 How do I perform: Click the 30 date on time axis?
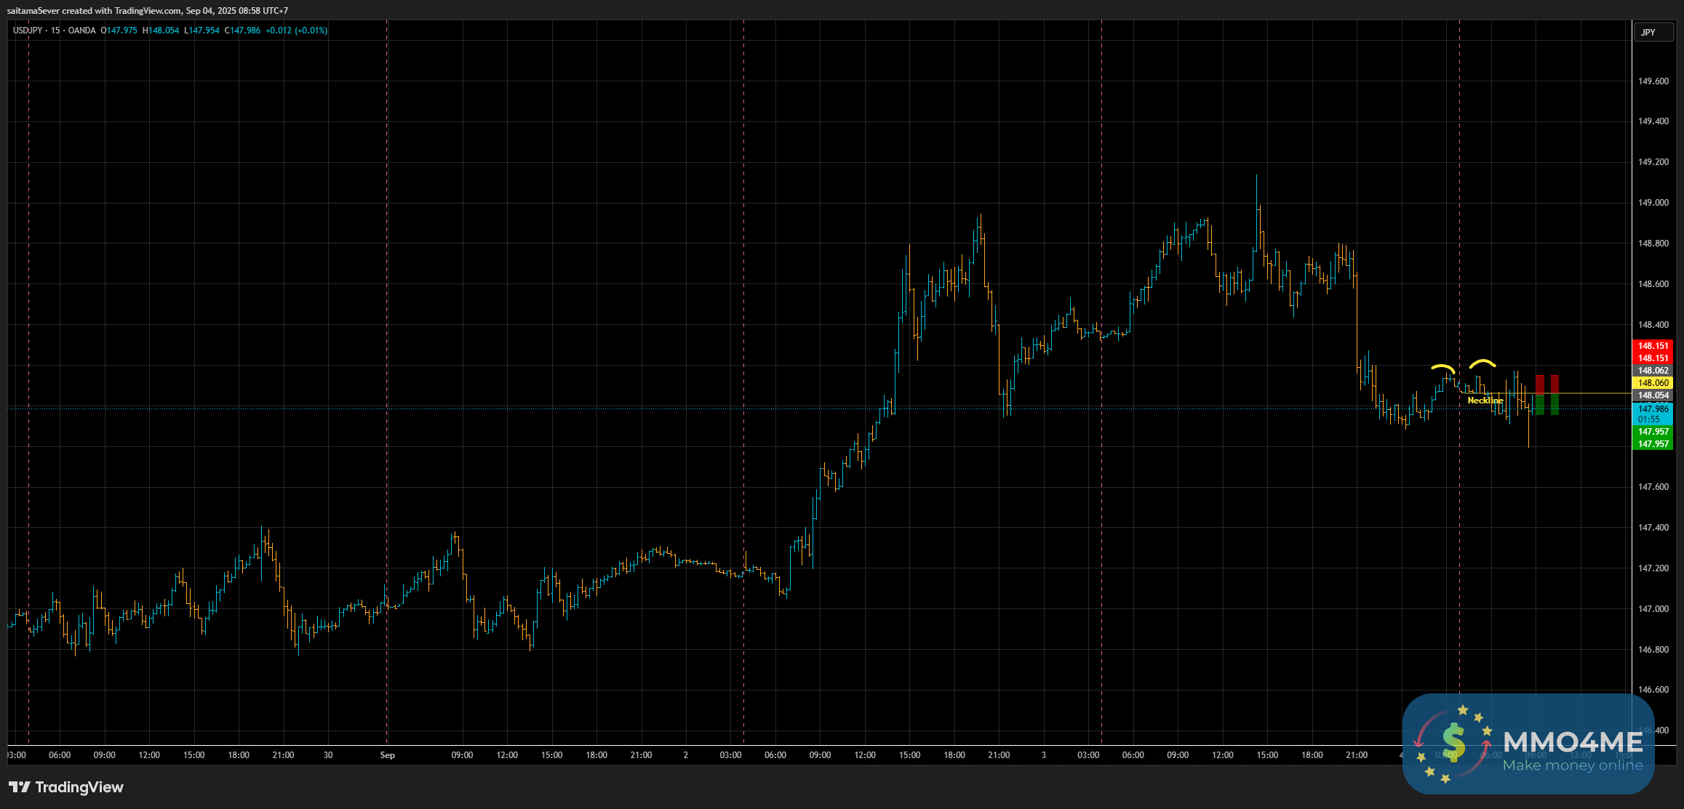pyautogui.click(x=328, y=755)
